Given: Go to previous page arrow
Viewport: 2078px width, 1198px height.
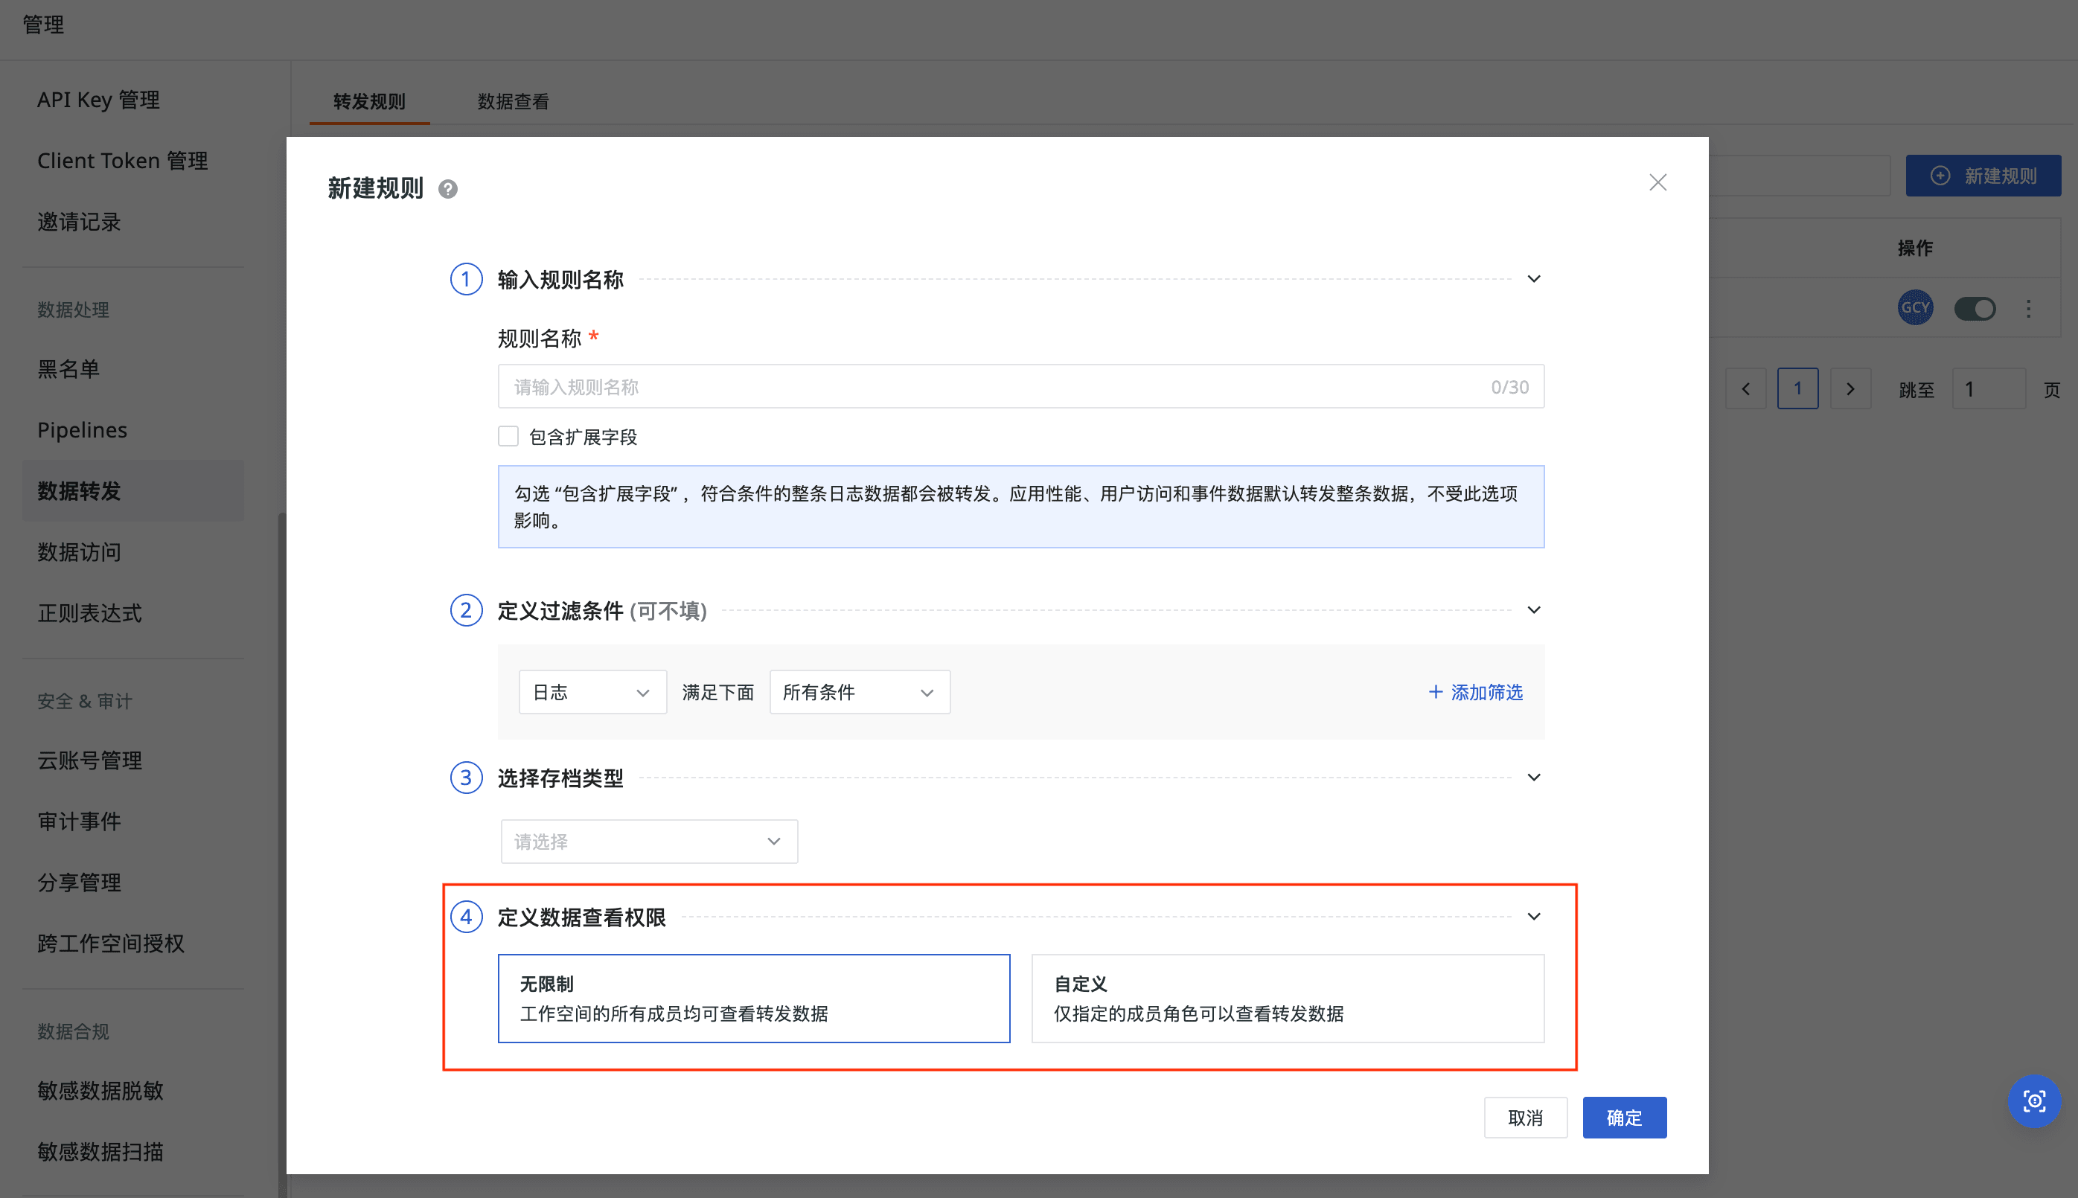Looking at the screenshot, I should pos(1745,389).
